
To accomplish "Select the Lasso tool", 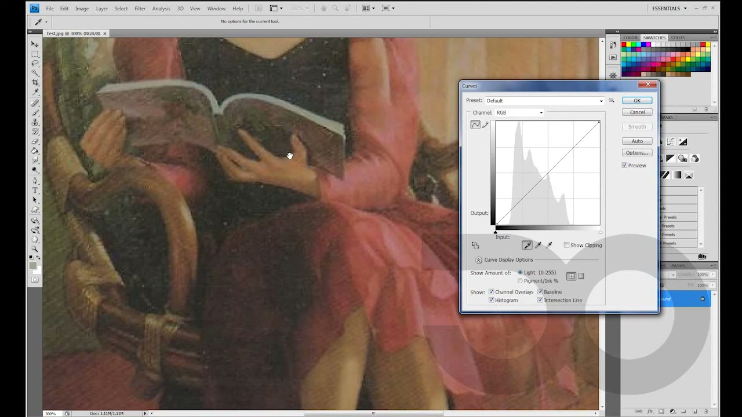I will pos(35,64).
